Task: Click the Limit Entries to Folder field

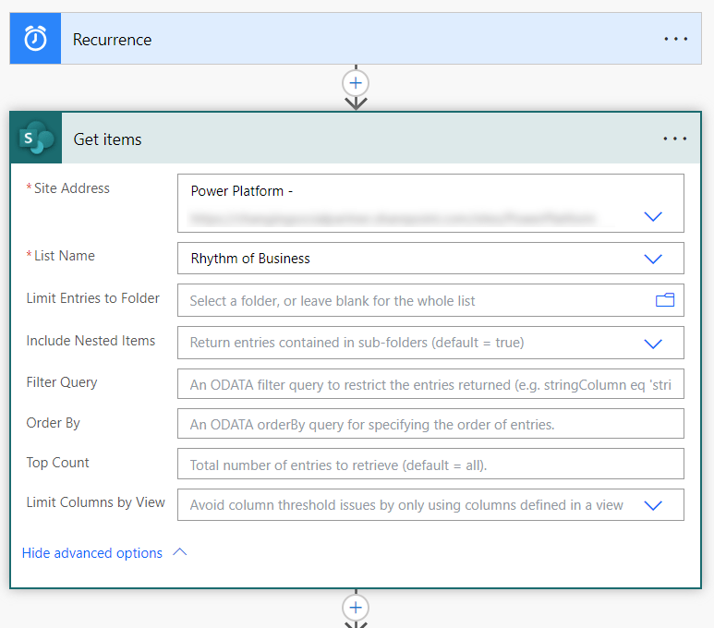Action: pyautogui.click(x=430, y=300)
